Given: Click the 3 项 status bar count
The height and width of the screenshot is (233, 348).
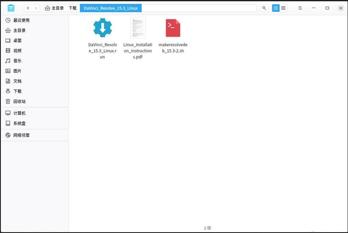Looking at the screenshot, I should 207,228.
